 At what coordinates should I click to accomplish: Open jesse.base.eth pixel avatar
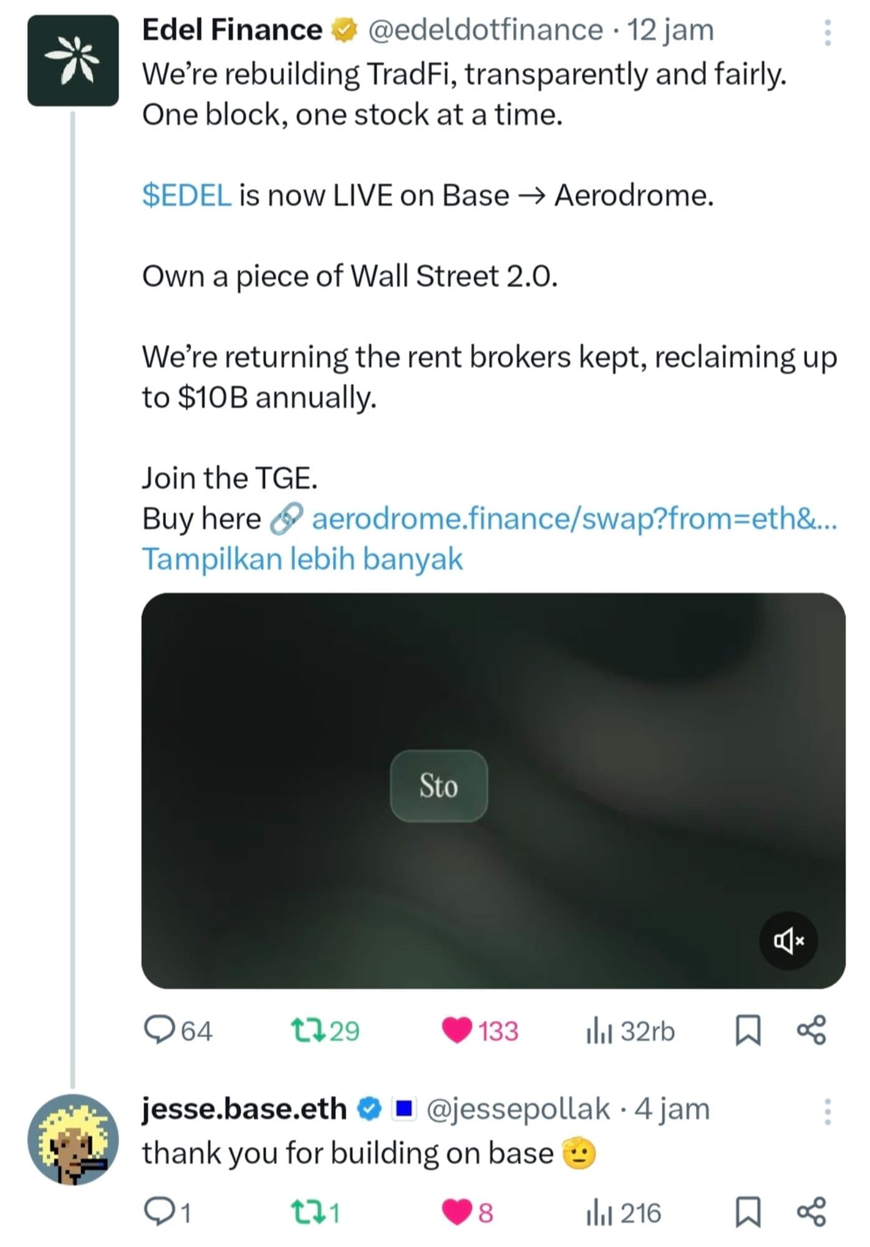tap(73, 1140)
